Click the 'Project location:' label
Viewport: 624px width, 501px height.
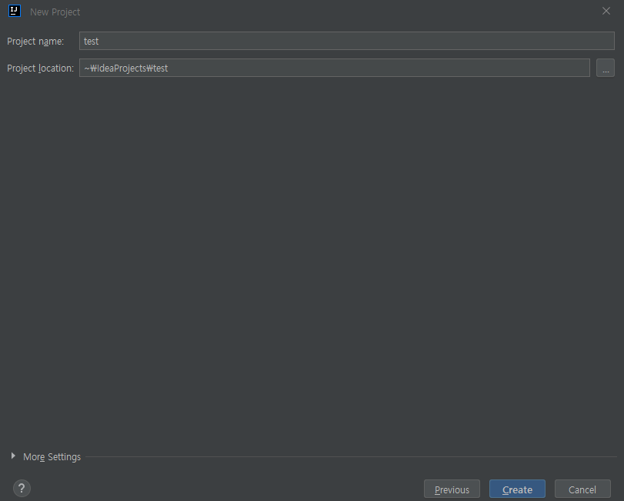40,68
